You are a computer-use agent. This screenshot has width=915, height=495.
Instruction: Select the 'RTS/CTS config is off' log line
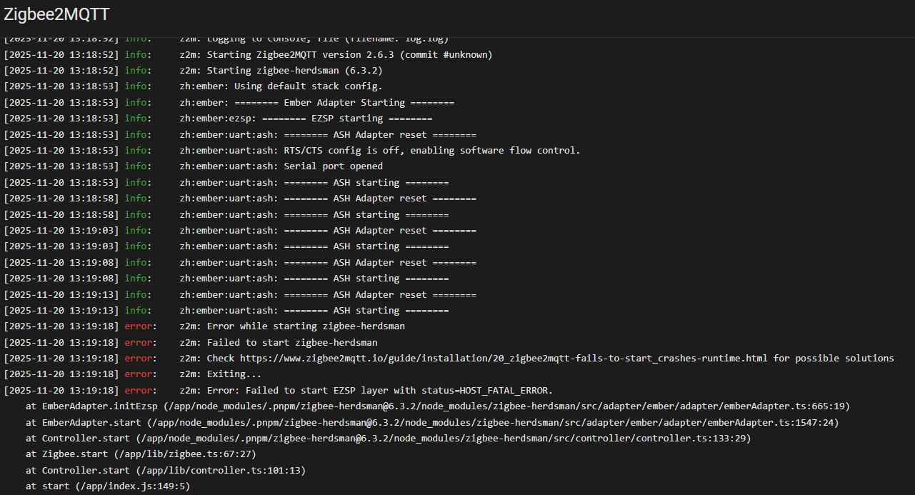click(x=380, y=151)
